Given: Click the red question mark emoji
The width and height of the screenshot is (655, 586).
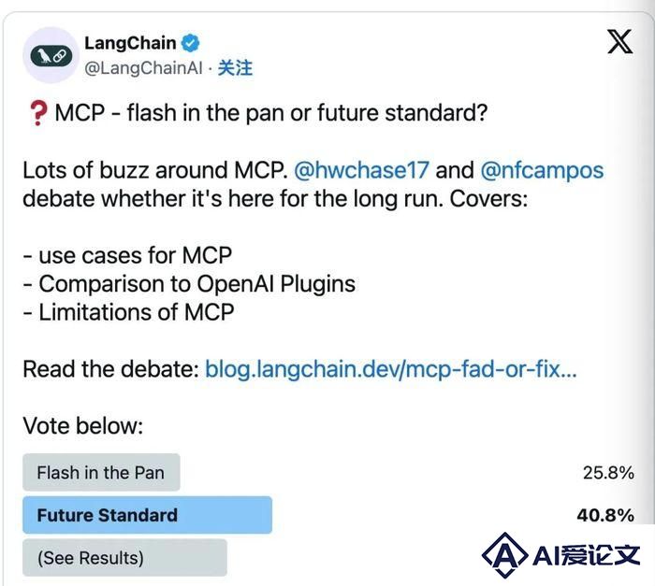Looking at the screenshot, I should 38,113.
